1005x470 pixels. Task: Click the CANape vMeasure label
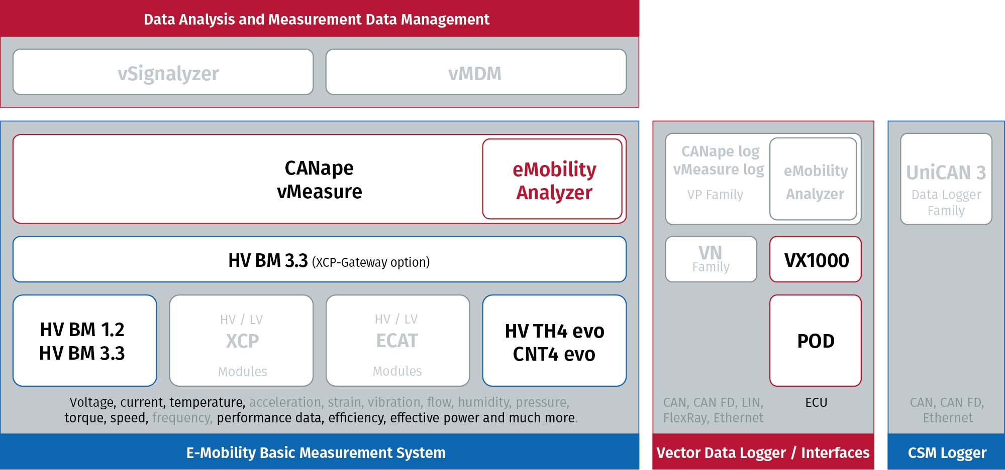pyautogui.click(x=319, y=180)
